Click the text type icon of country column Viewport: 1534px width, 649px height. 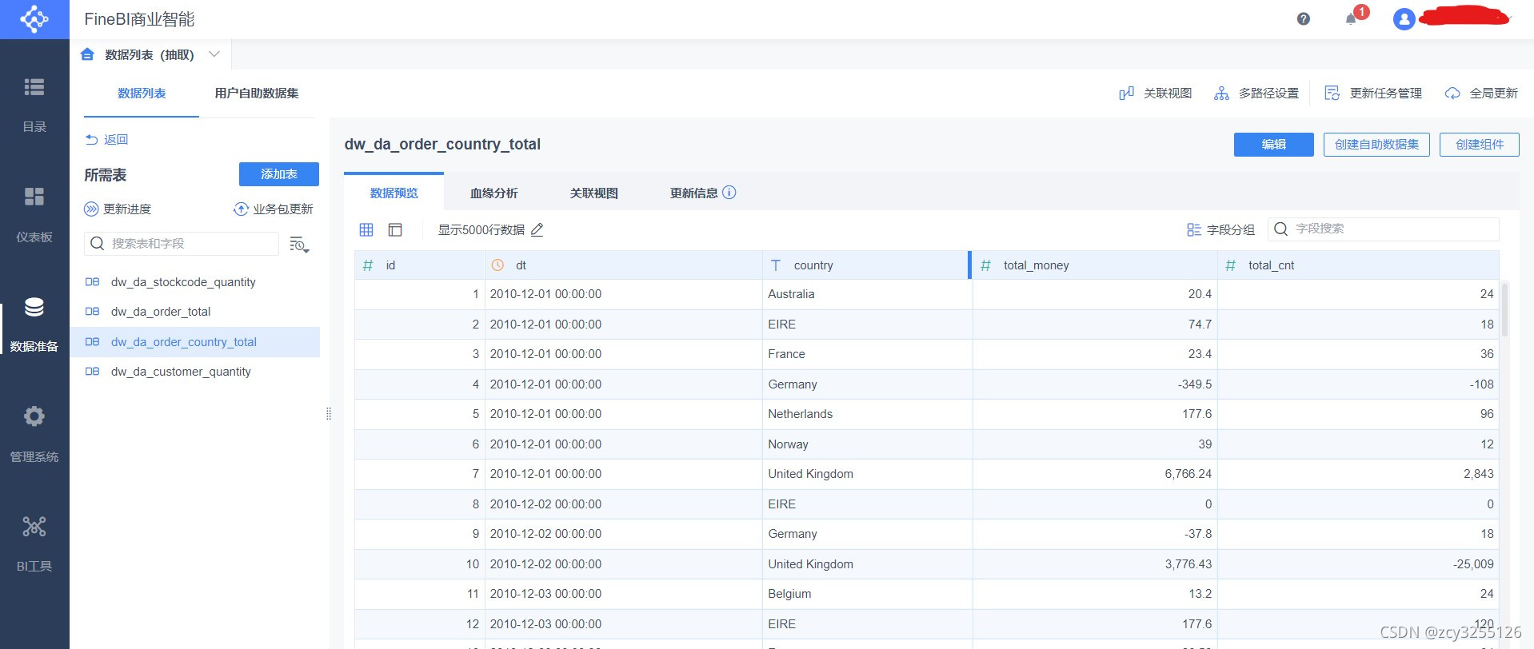[x=776, y=265]
